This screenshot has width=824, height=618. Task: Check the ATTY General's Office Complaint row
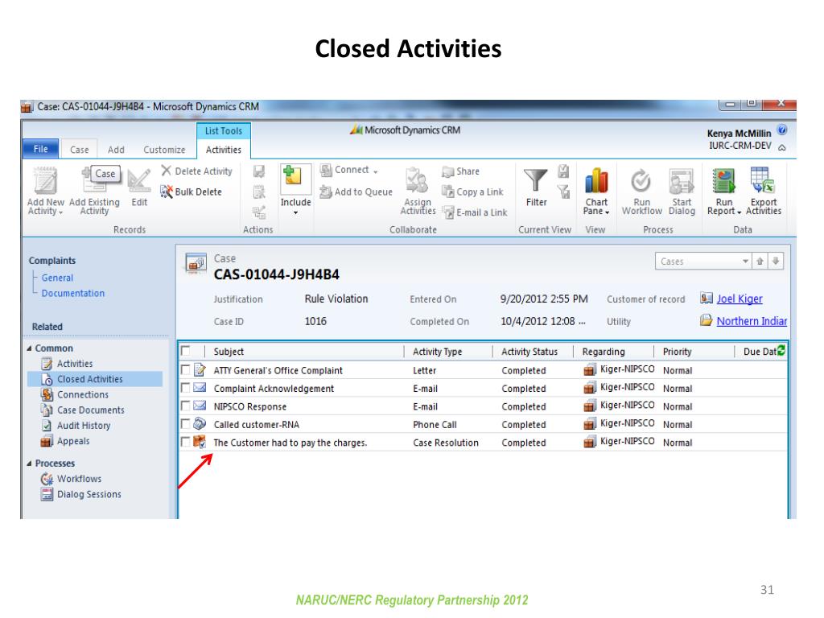coord(185,370)
